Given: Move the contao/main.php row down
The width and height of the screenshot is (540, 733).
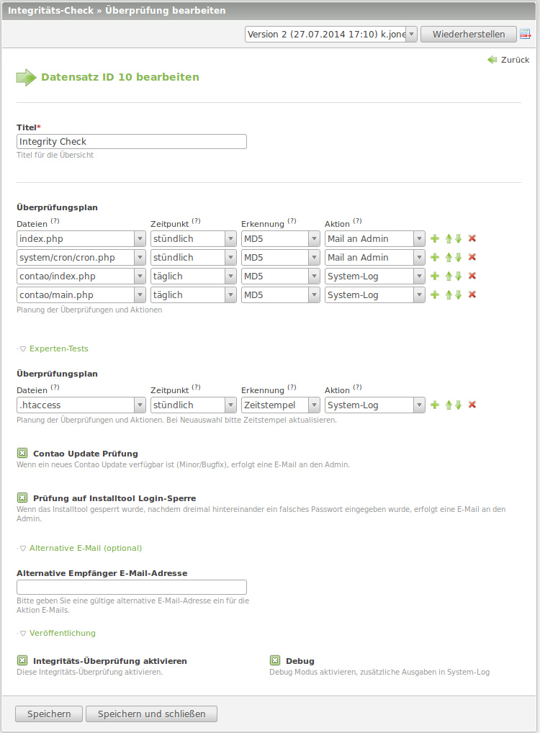Looking at the screenshot, I should pyautogui.click(x=458, y=294).
